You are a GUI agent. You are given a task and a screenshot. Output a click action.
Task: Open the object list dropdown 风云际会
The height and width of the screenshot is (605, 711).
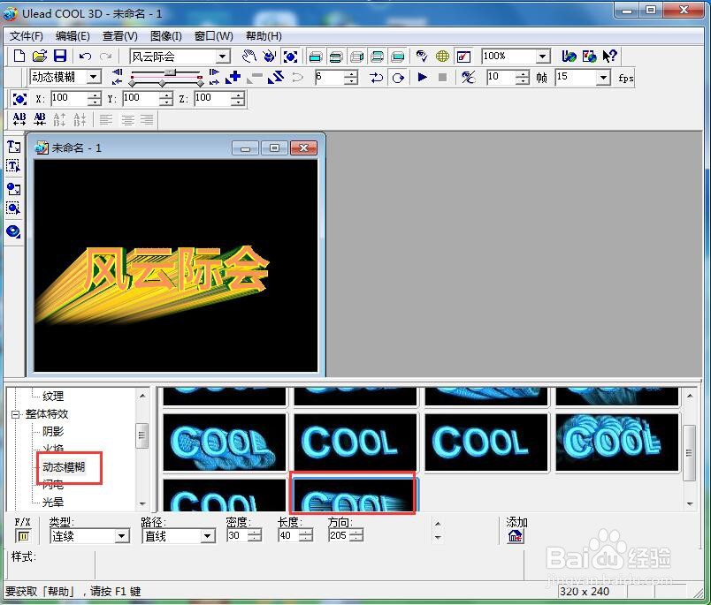pyautogui.click(x=223, y=57)
